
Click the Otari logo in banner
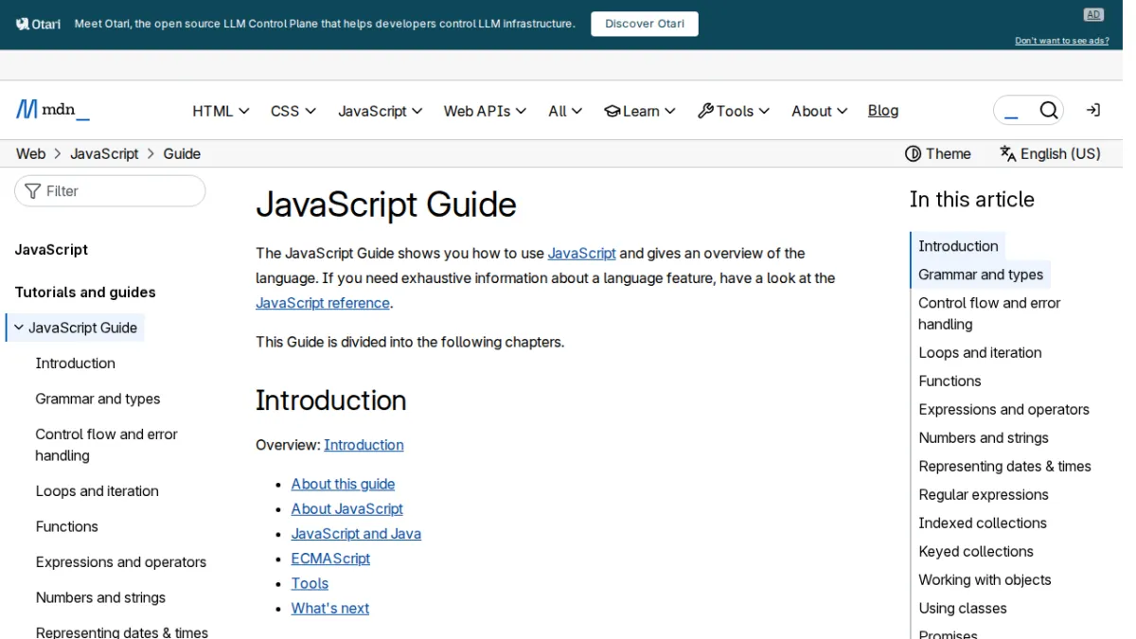tap(38, 24)
